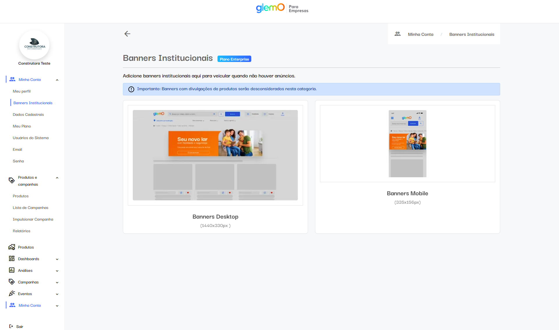
Task: Click the Eventos party icon in sidebar
Action: tap(12, 293)
